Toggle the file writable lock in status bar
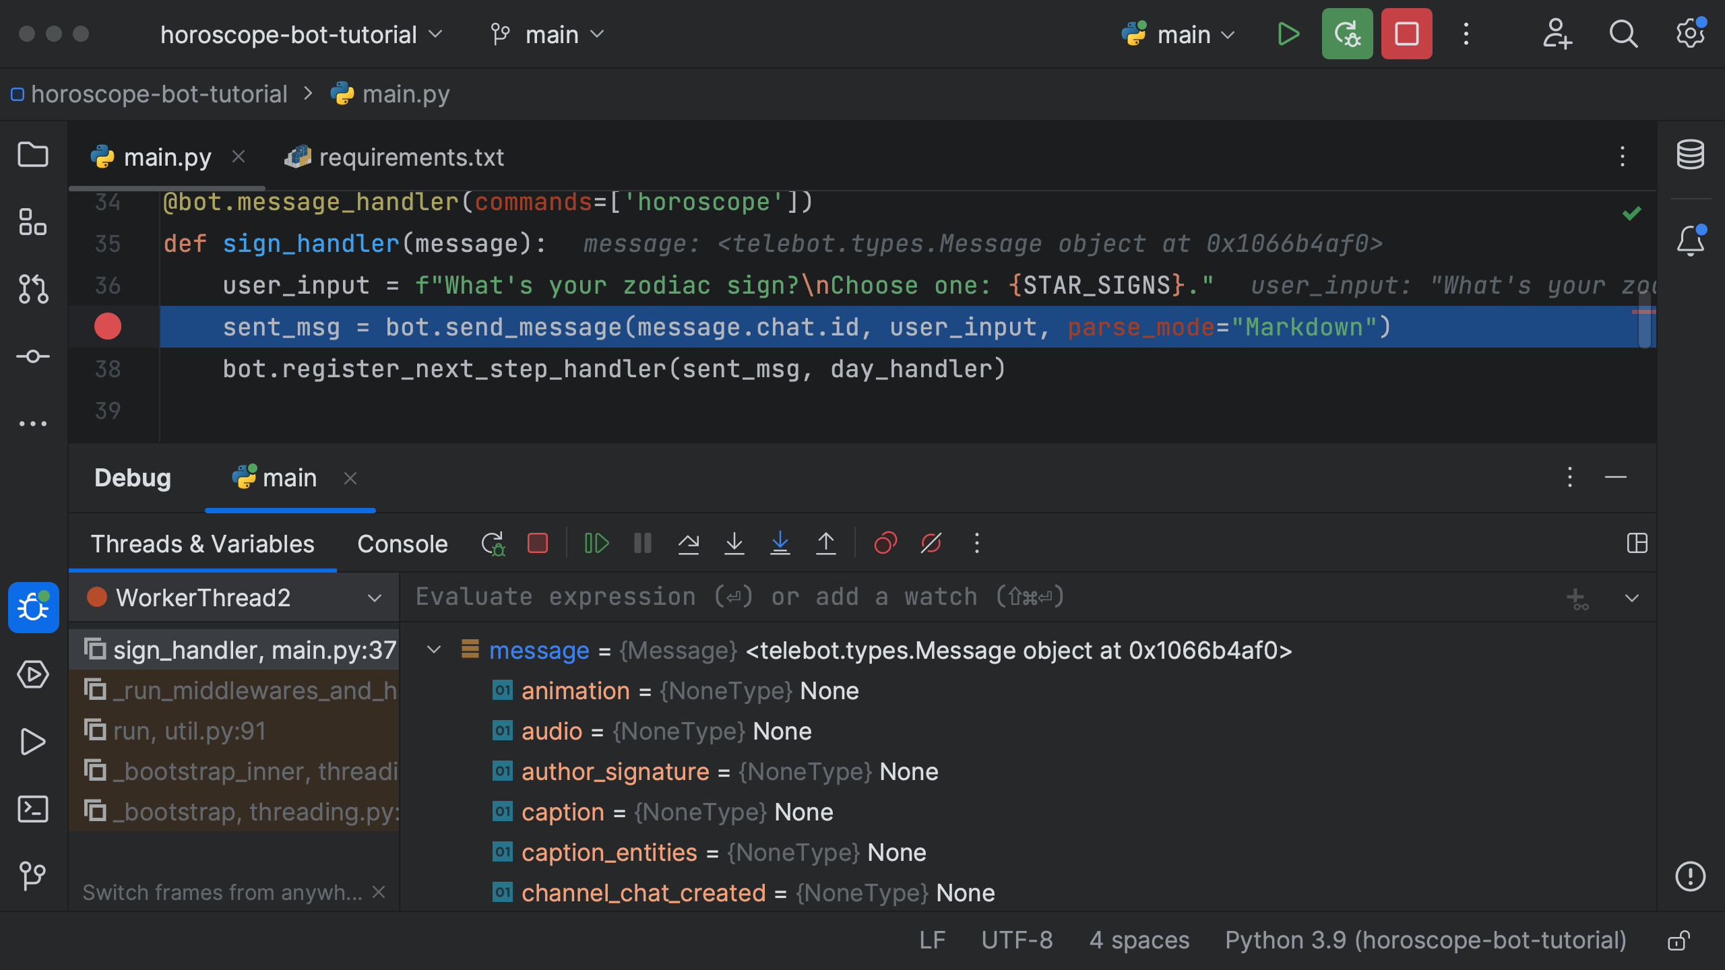 coord(1678,940)
